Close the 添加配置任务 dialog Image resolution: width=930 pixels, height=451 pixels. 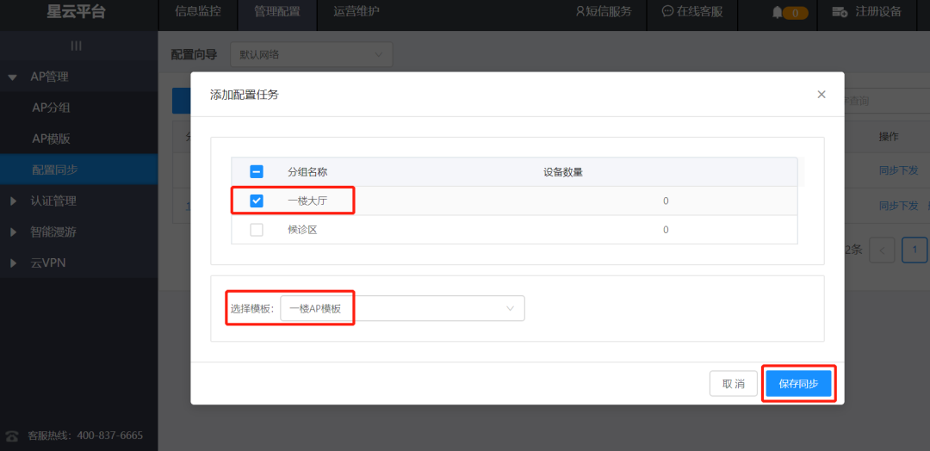[821, 94]
